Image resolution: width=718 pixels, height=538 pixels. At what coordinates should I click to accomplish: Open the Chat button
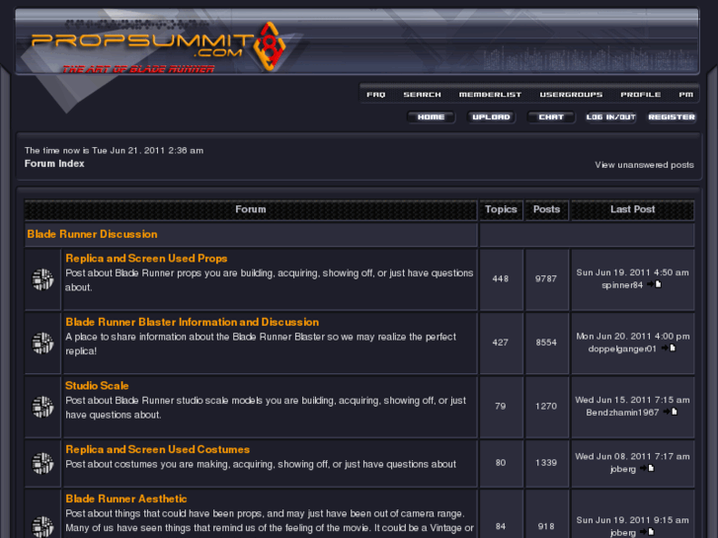point(551,117)
